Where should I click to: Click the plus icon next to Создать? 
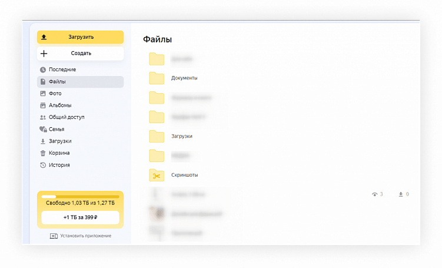(44, 54)
